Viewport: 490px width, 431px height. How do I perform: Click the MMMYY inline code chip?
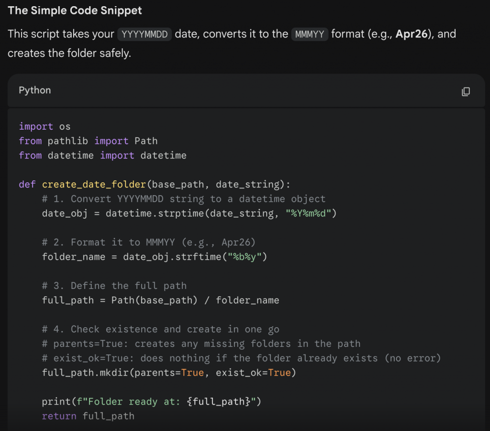pyautogui.click(x=309, y=34)
